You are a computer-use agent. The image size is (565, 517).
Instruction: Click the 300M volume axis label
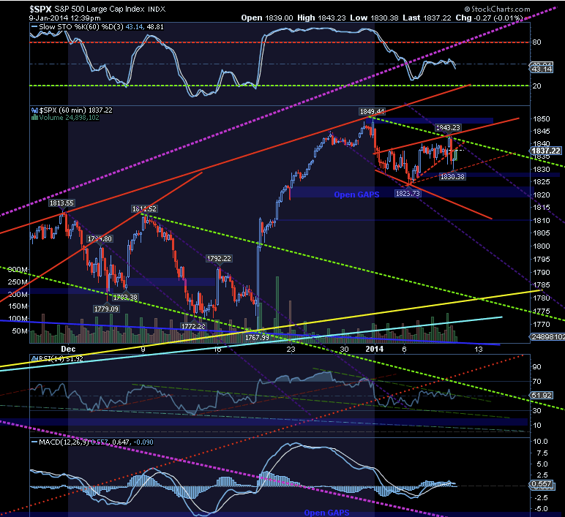point(18,270)
